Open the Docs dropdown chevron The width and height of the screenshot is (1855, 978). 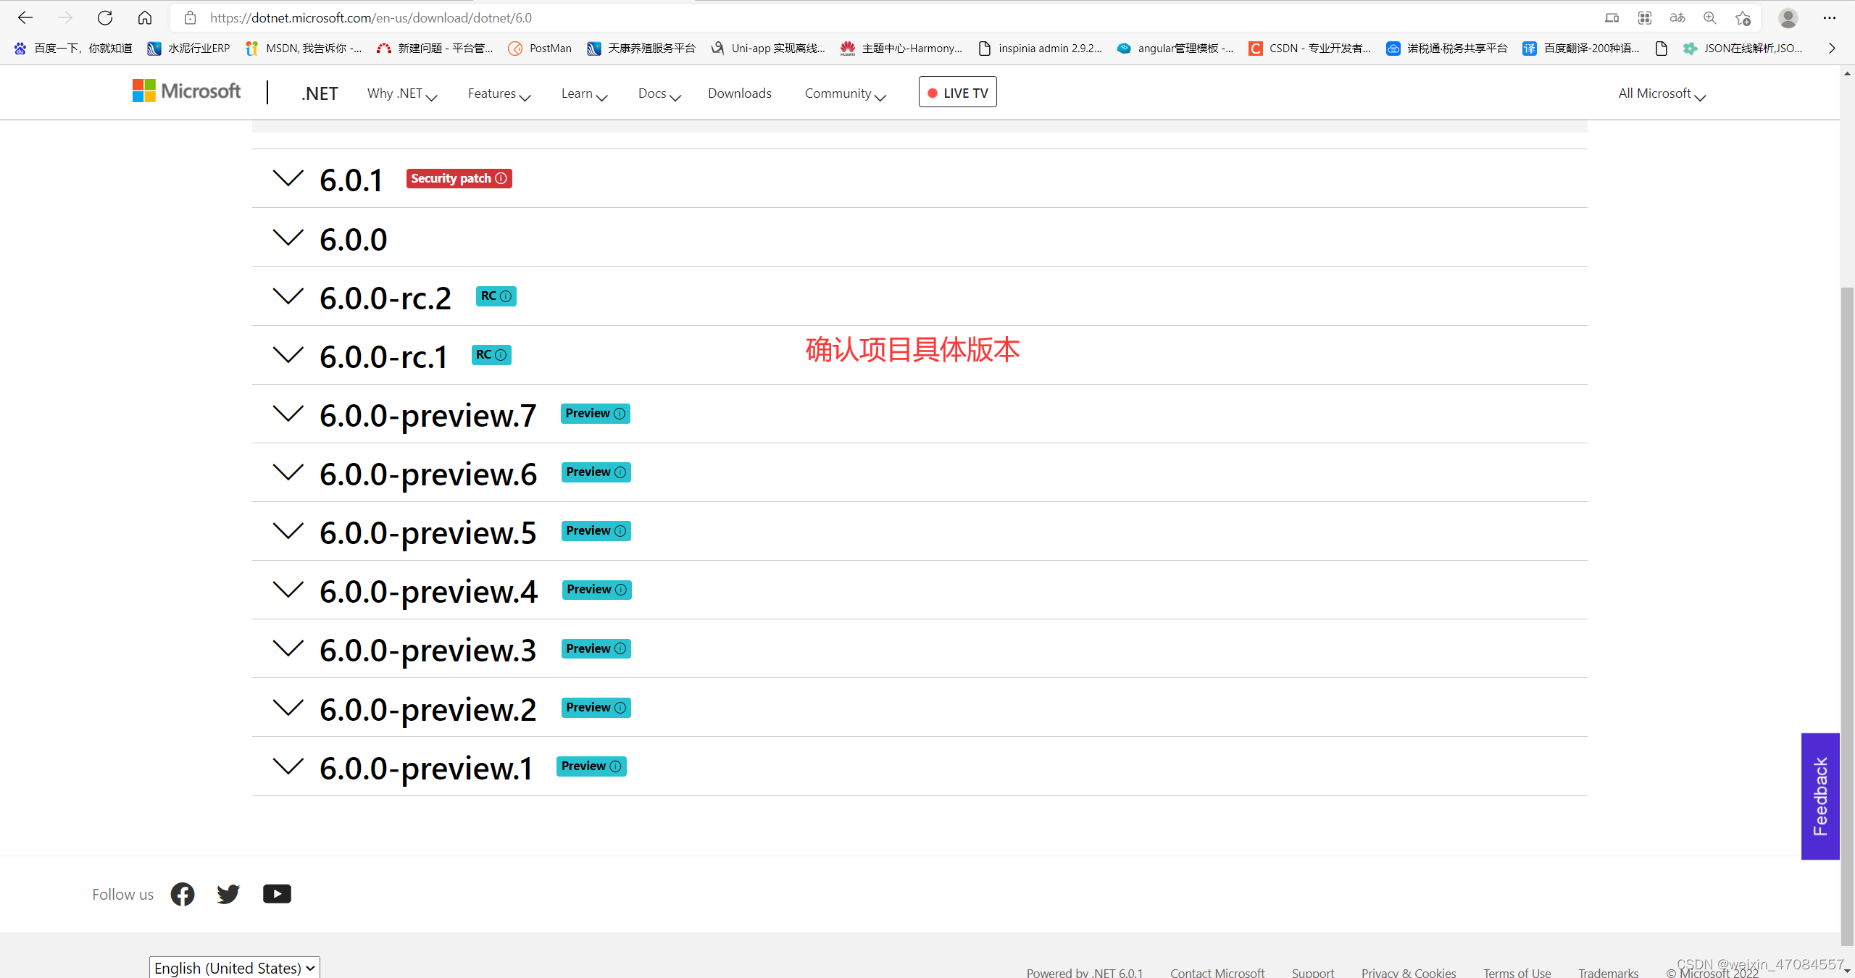675,97
